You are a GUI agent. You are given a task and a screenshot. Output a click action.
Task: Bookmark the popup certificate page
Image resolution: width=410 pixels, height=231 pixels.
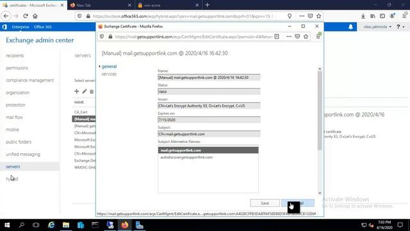(x=306, y=37)
